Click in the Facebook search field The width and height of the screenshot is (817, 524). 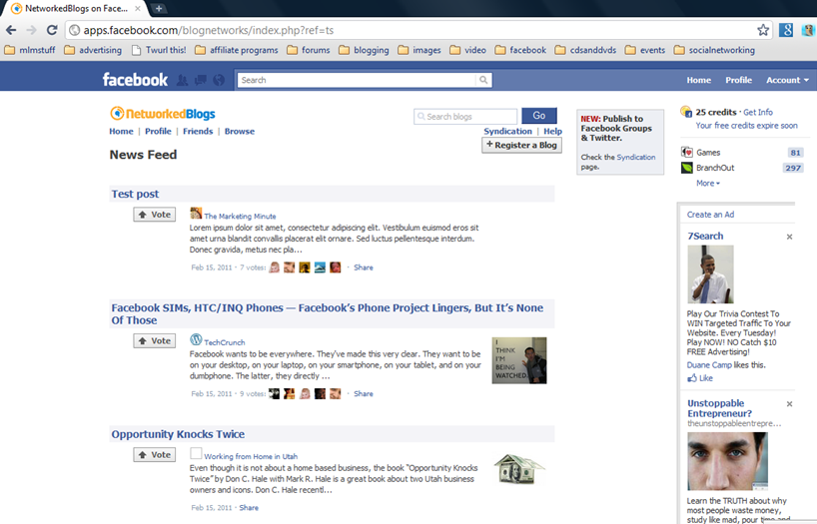pyautogui.click(x=357, y=80)
